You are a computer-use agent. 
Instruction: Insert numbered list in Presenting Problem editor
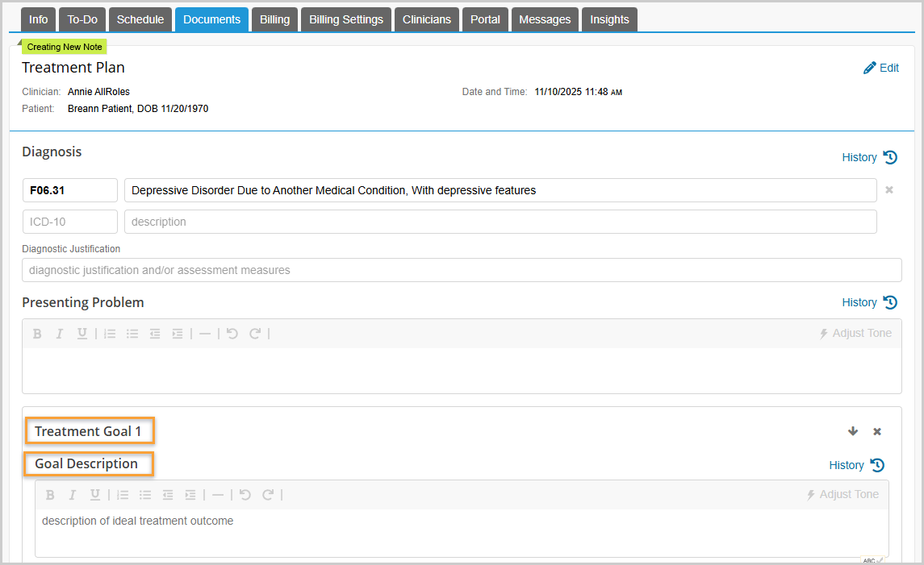110,334
